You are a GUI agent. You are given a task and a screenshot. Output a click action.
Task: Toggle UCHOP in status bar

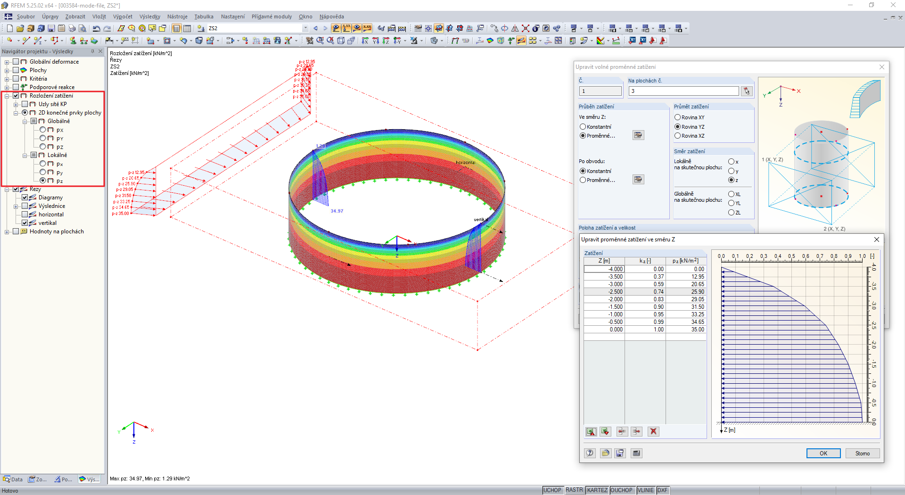(x=552, y=490)
